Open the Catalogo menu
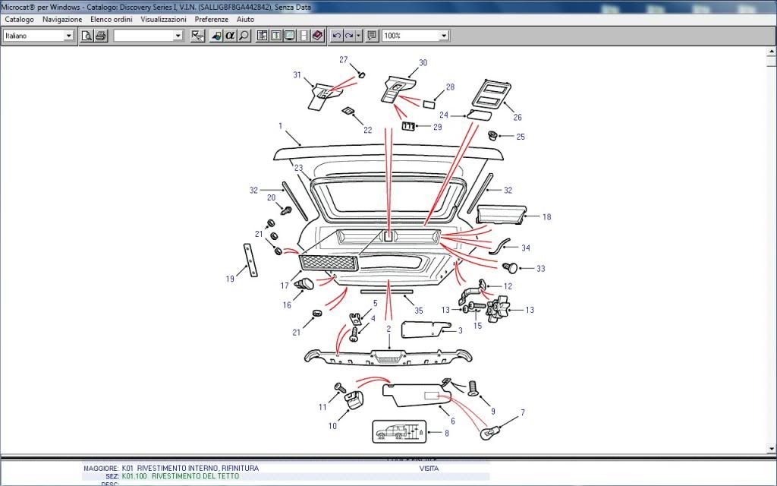Viewport: 777px width, 486px height. pyautogui.click(x=19, y=19)
